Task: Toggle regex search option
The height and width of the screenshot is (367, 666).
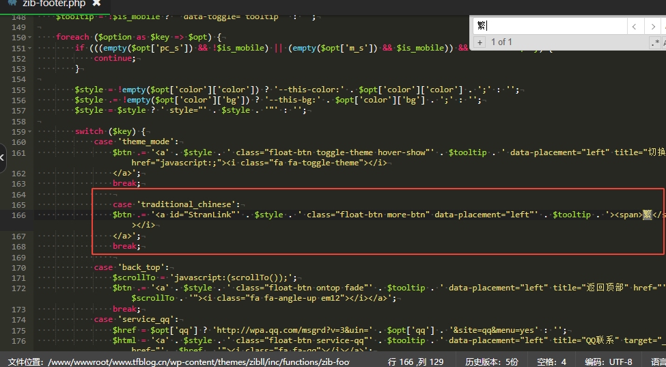Action: 657,42
